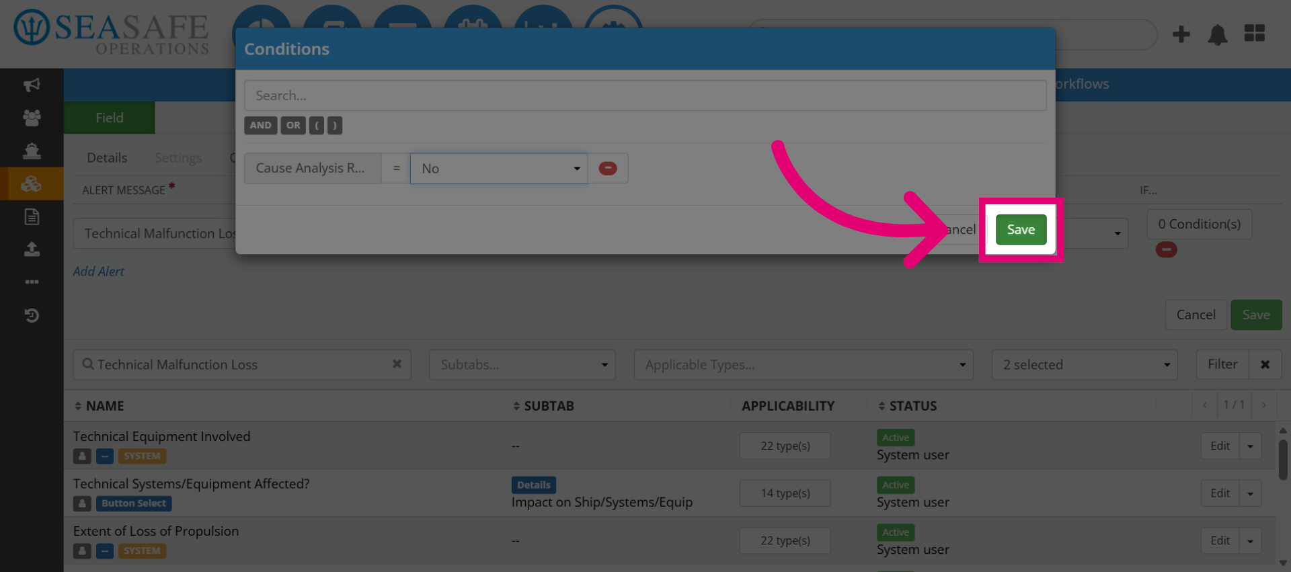Insert a closing parenthesis in conditions
This screenshot has width=1291, height=572.
335,125
